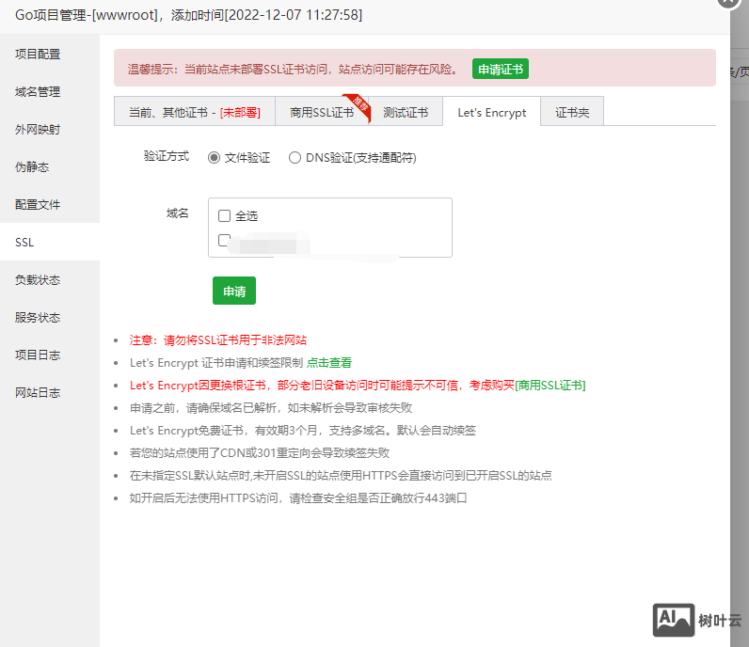Select the DNS验证 radio option

point(295,158)
